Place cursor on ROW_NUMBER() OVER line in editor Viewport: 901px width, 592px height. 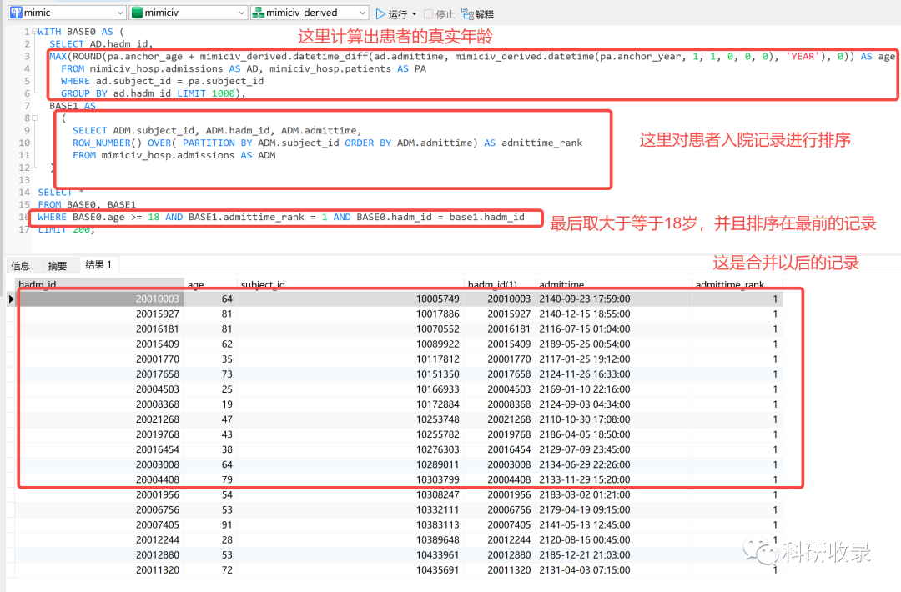pyautogui.click(x=327, y=143)
